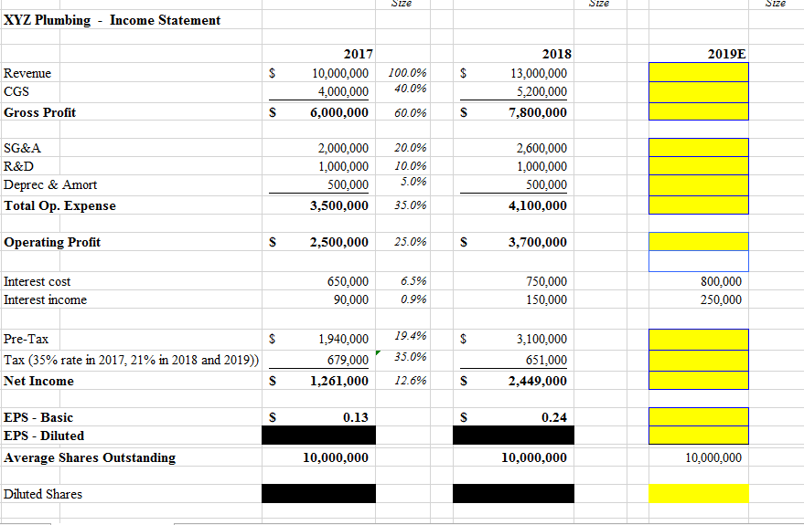Click 2018 revenue value 13,000,000
804x525 pixels.
539,73
